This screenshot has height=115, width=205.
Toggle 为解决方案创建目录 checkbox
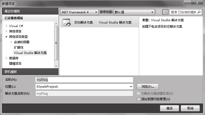coord(138,93)
